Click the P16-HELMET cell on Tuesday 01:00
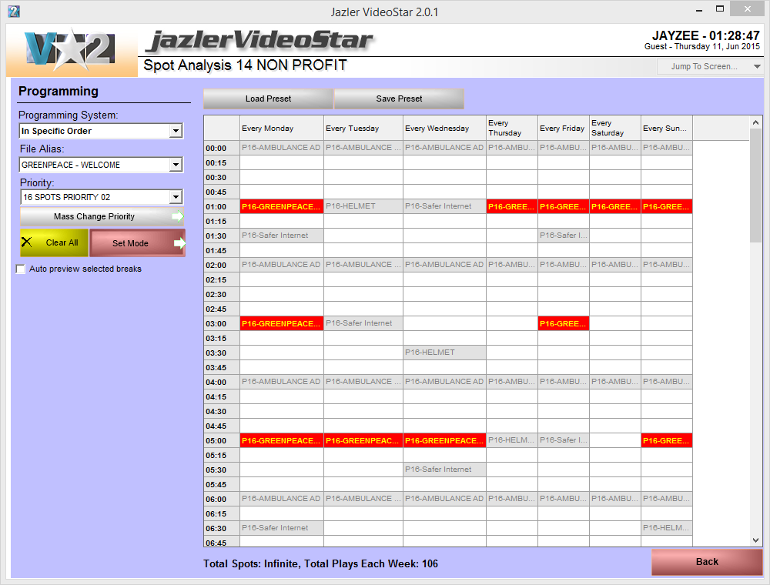The height and width of the screenshot is (585, 770). (362, 206)
